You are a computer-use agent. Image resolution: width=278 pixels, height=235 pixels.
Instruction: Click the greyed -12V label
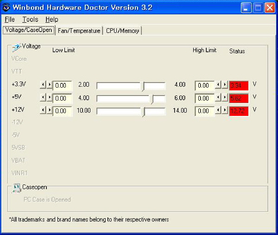(18, 122)
